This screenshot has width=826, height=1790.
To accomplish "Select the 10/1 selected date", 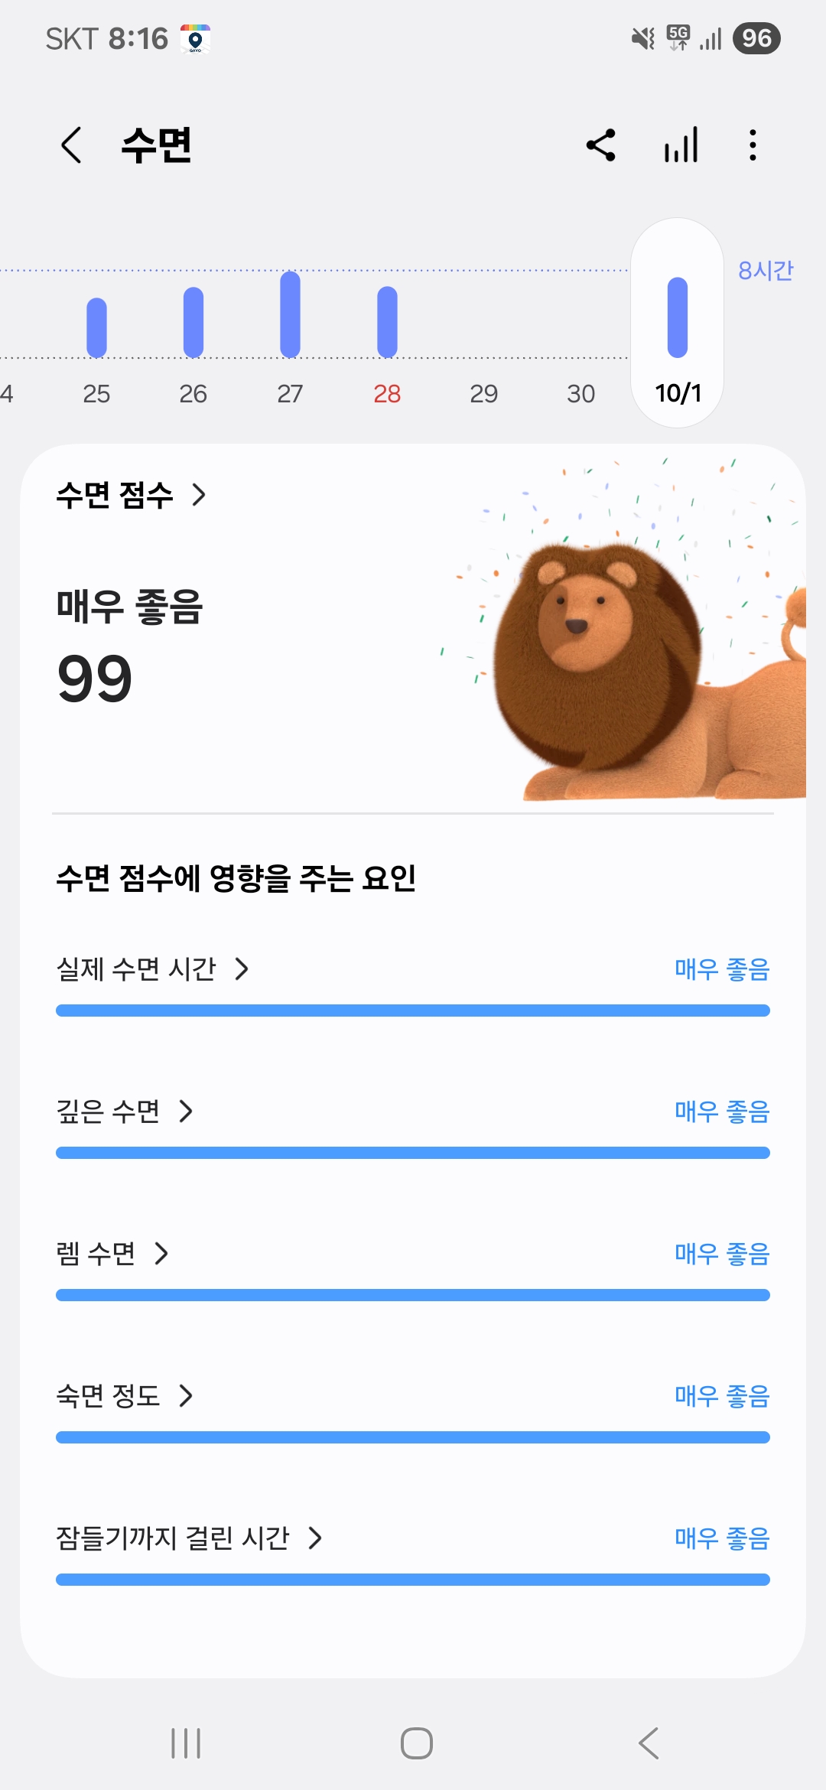I will (678, 393).
